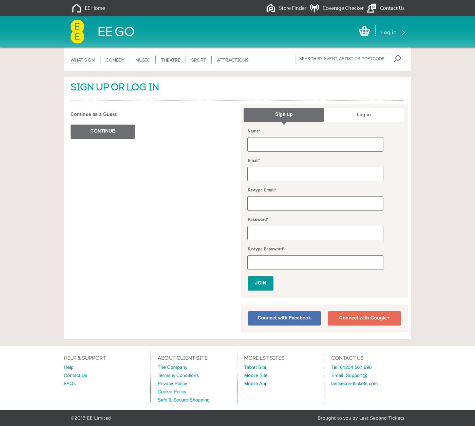Open The Company link
The height and width of the screenshot is (426, 475).
[172, 367]
